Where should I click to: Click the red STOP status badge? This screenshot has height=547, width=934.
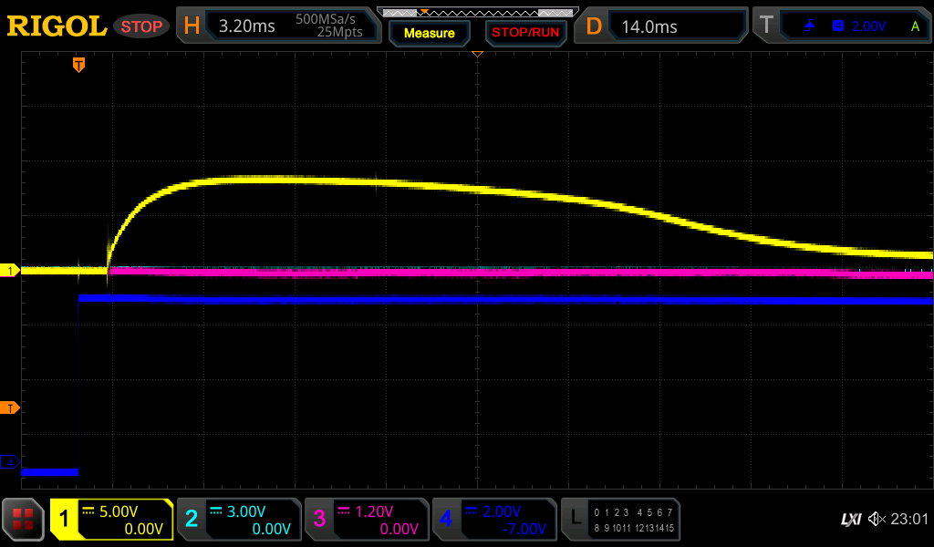[x=141, y=26]
